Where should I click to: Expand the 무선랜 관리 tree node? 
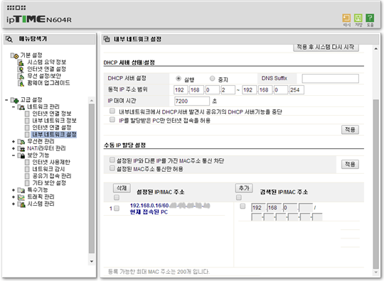[14, 141]
